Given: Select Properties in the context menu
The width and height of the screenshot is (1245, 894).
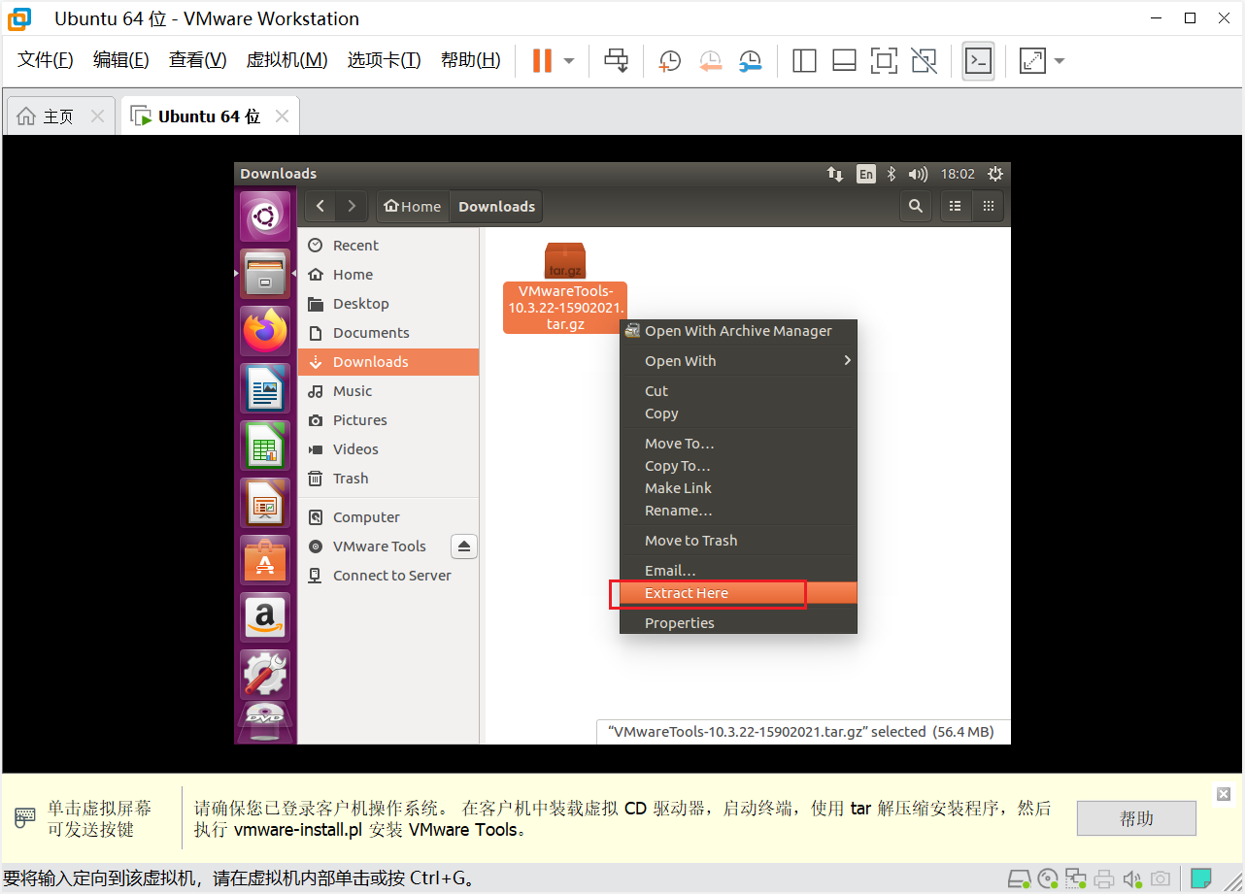Looking at the screenshot, I should [x=738, y=623].
